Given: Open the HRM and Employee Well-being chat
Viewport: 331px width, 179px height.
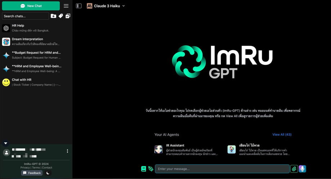Looking at the screenshot, I should pos(36,68).
